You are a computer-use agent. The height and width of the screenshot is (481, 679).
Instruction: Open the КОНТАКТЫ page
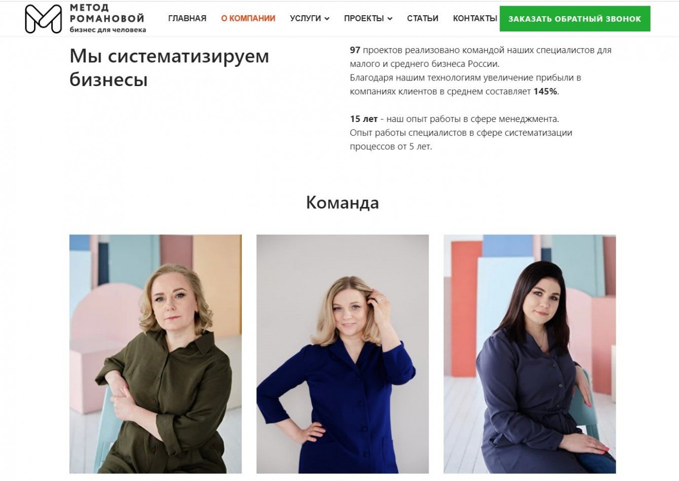point(475,18)
